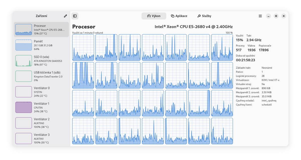Click the first CPU core graph

point(83,47)
